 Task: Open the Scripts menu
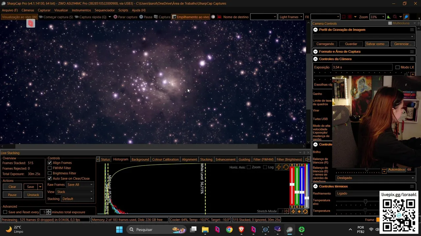coord(123,10)
